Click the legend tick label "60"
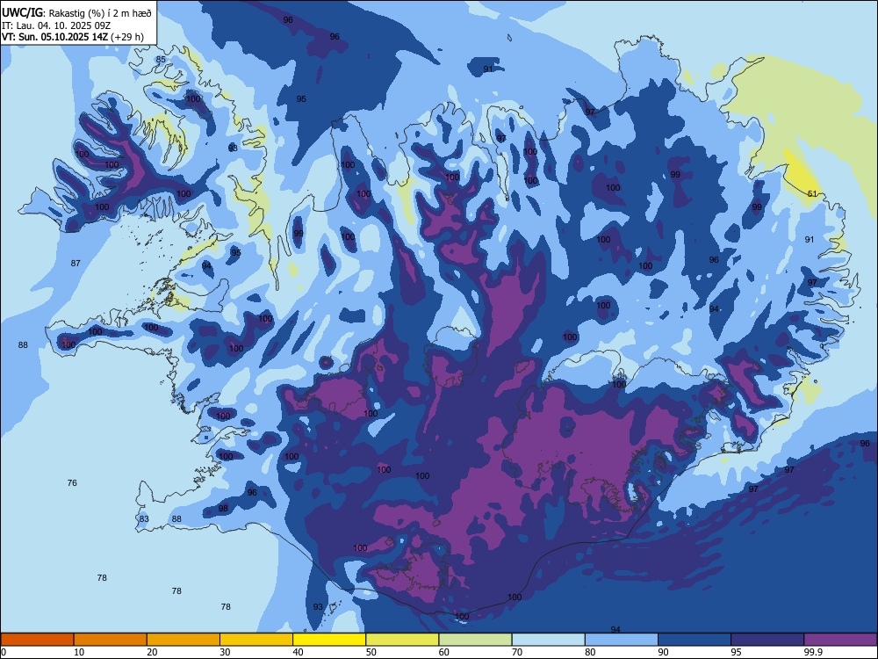This screenshot has width=878, height=659. (444, 652)
